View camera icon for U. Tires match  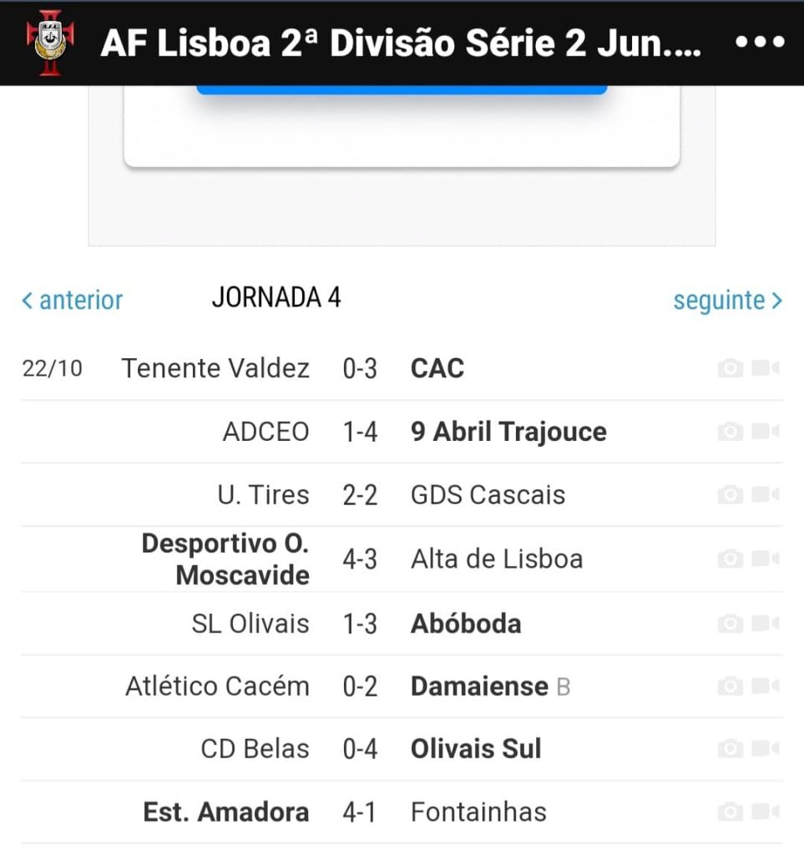731,495
